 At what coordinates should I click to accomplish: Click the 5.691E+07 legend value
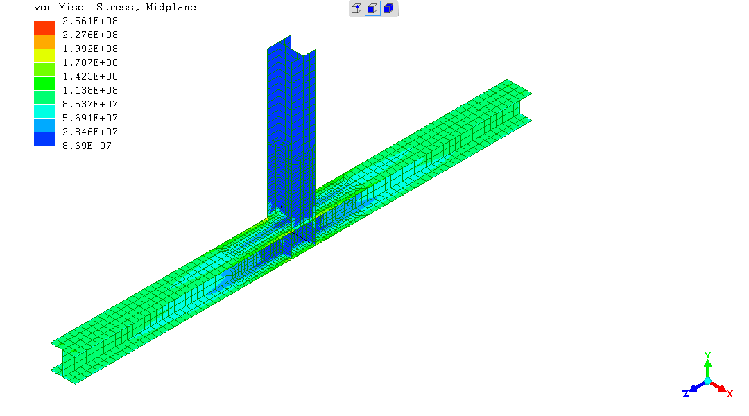click(90, 118)
